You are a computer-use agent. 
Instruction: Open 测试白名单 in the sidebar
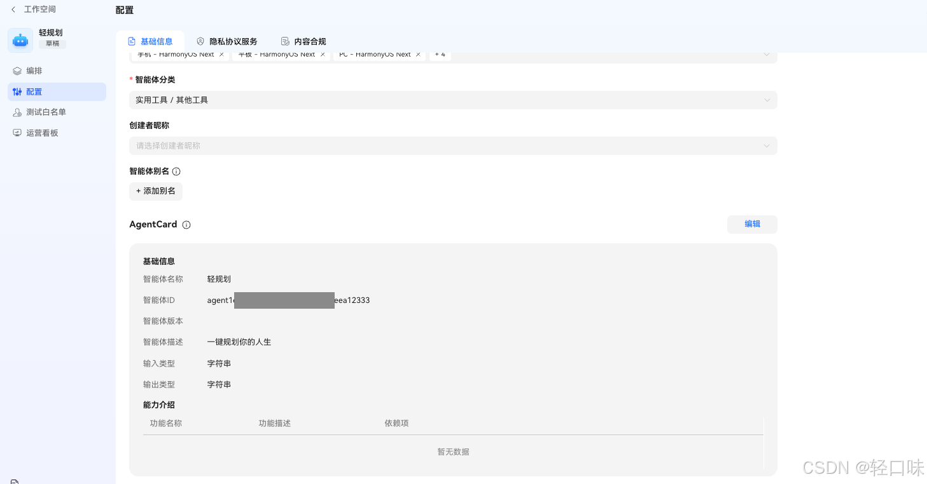click(57, 112)
